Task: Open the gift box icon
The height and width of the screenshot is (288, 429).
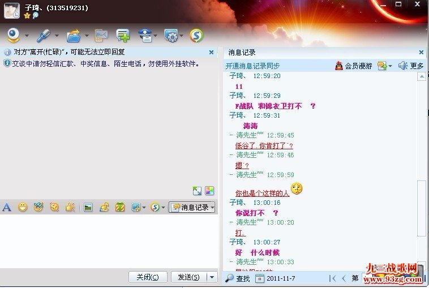Action: click(120, 207)
